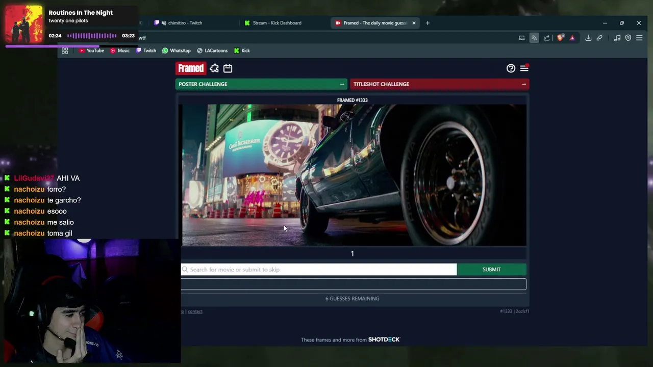Click the translate page icon

(x=534, y=38)
